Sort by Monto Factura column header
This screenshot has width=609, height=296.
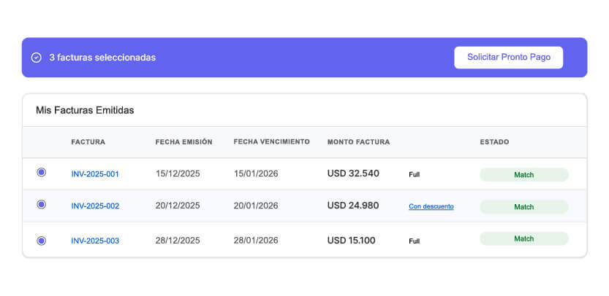(x=358, y=141)
